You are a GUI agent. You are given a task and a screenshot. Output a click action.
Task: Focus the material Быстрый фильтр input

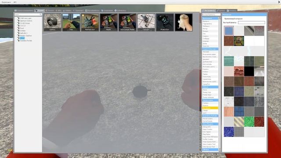coord(252,22)
